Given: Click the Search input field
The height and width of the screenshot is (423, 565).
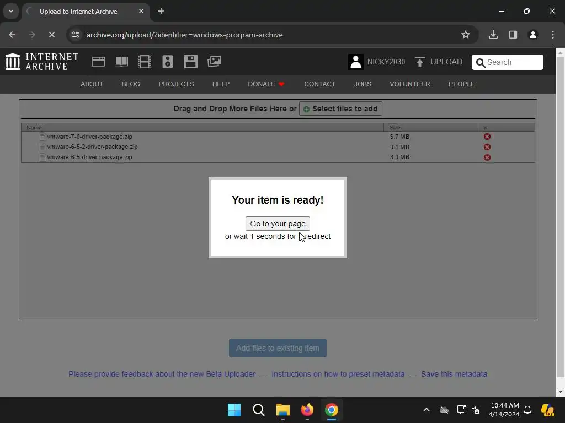Looking at the screenshot, I should (x=508, y=62).
